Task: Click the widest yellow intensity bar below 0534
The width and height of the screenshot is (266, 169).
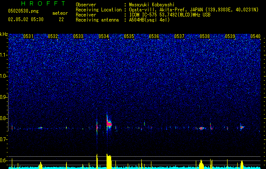Action: 109,161
